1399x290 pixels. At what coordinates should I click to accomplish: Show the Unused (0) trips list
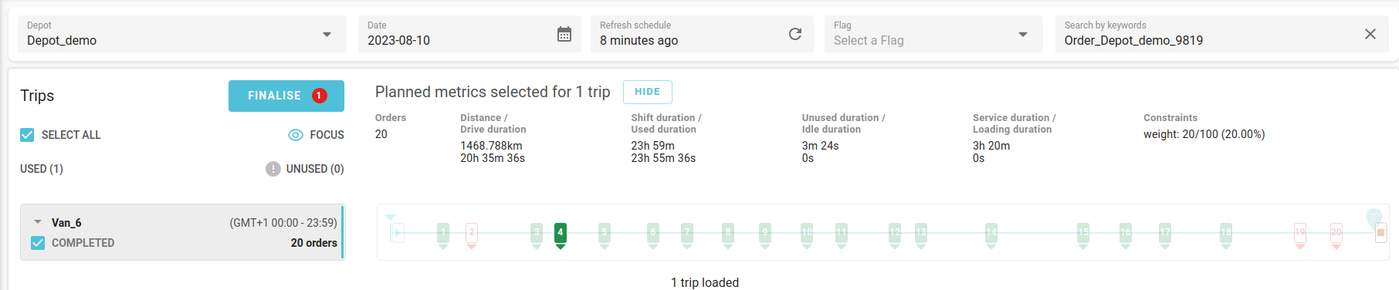coord(315,169)
